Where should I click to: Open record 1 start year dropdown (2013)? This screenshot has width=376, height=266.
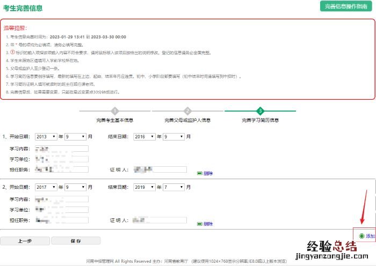[45, 137]
